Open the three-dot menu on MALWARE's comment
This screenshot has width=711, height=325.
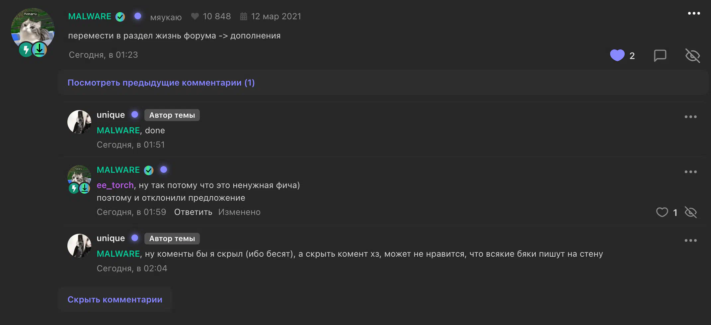tap(690, 172)
